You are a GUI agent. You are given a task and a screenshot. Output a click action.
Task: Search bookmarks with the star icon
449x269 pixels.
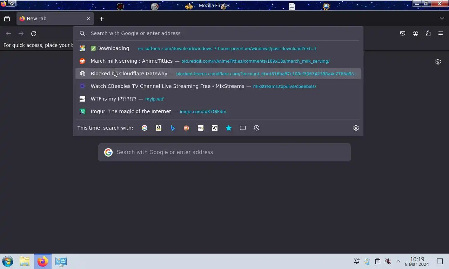pos(229,128)
